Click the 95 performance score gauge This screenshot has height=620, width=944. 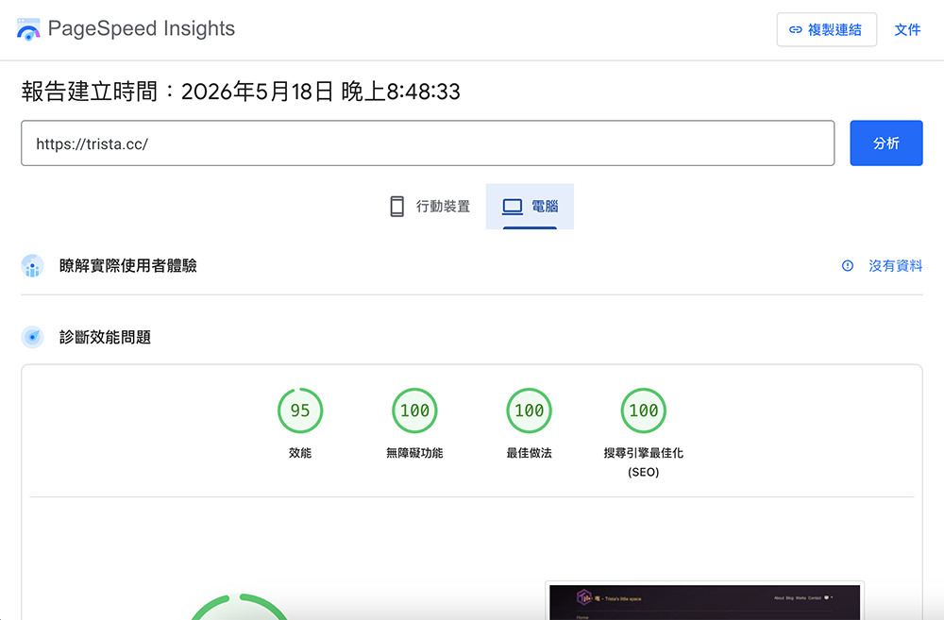(x=300, y=411)
